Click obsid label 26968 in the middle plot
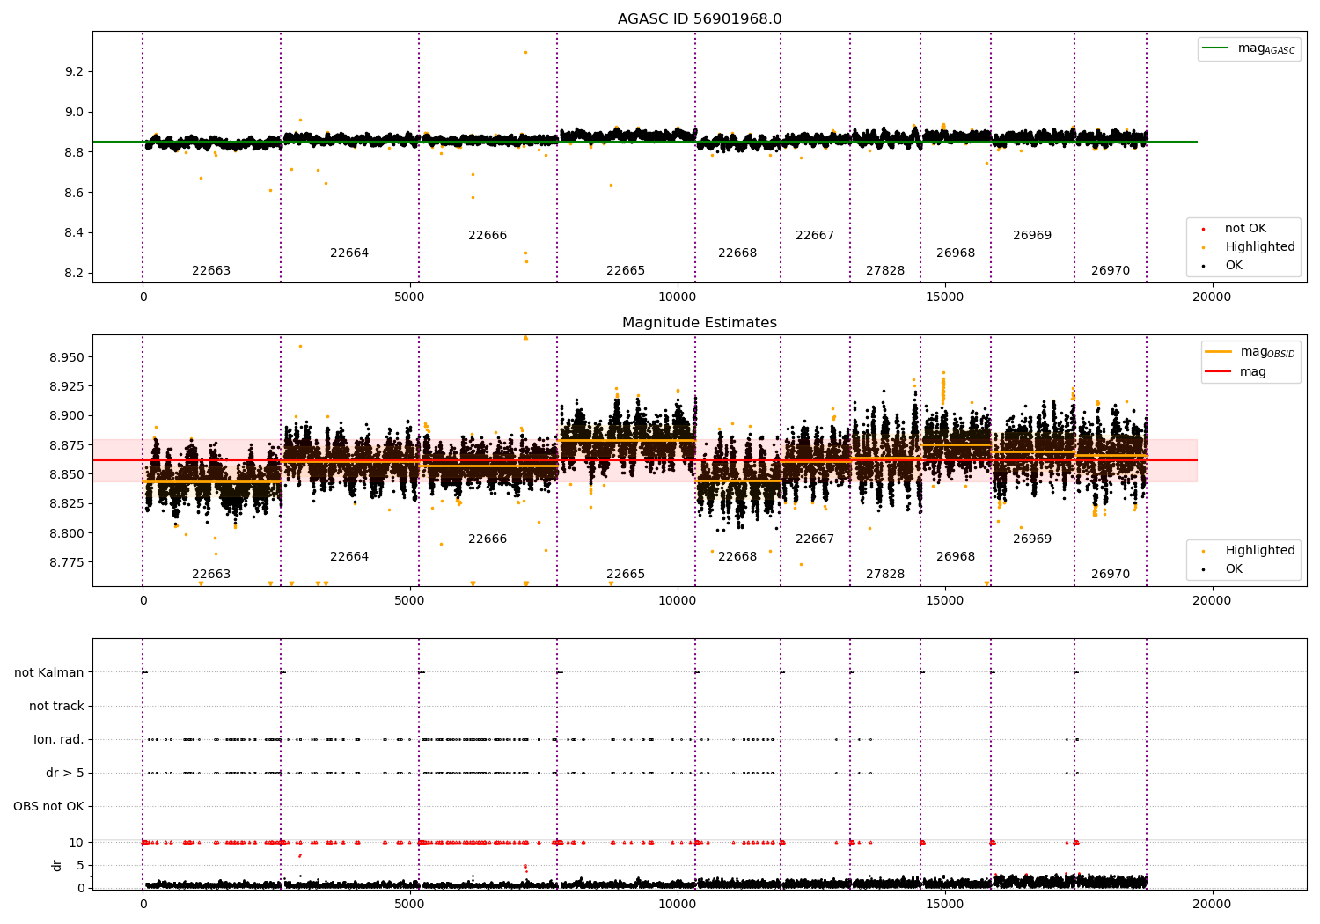The image size is (1320, 924). (x=956, y=557)
